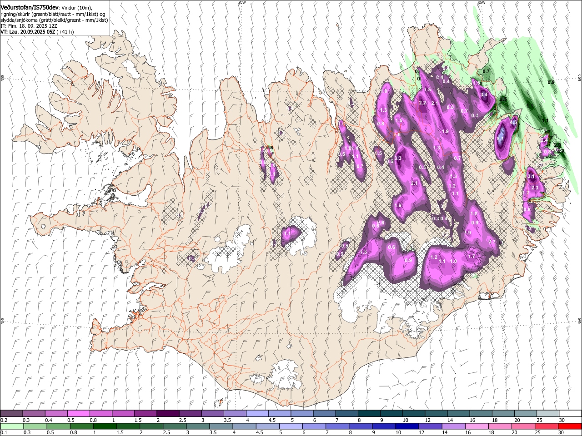This screenshot has width=582, height=436.
Task: Select the rain scale swatch between 25 and 30
Action: (546, 426)
